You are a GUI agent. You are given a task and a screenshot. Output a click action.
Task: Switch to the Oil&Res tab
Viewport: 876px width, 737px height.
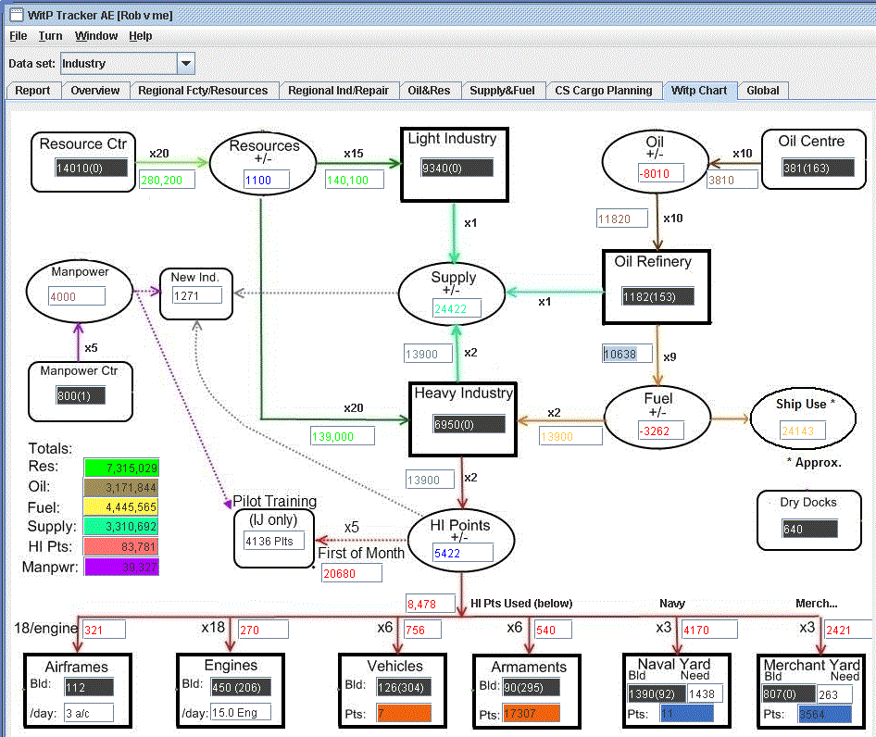pyautogui.click(x=429, y=91)
